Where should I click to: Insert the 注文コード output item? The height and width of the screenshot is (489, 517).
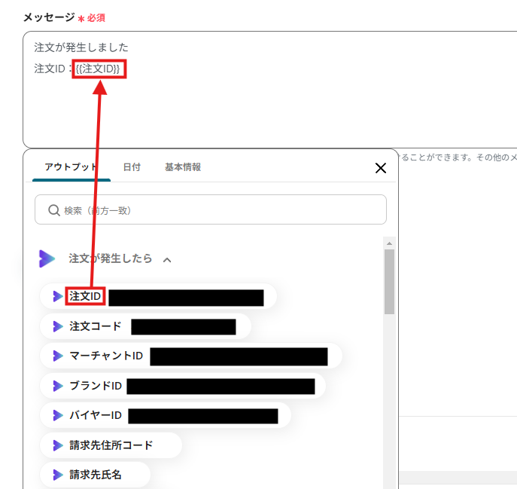coord(145,326)
